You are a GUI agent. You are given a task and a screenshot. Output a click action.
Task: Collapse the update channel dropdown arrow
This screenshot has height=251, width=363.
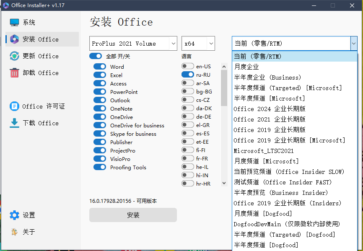[x=353, y=44]
